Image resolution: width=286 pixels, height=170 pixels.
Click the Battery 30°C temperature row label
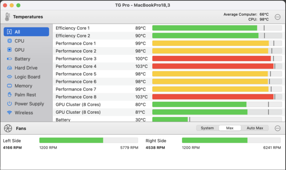point(63,120)
